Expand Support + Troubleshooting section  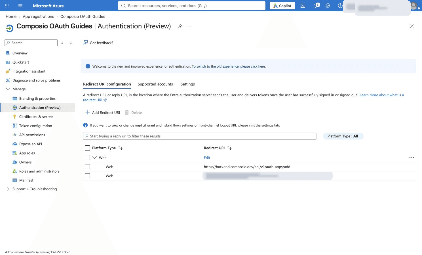click(x=8, y=189)
